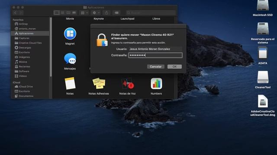The image size is (277, 155).
Task: Open the Mensajes app icon
Action: coord(70,59)
